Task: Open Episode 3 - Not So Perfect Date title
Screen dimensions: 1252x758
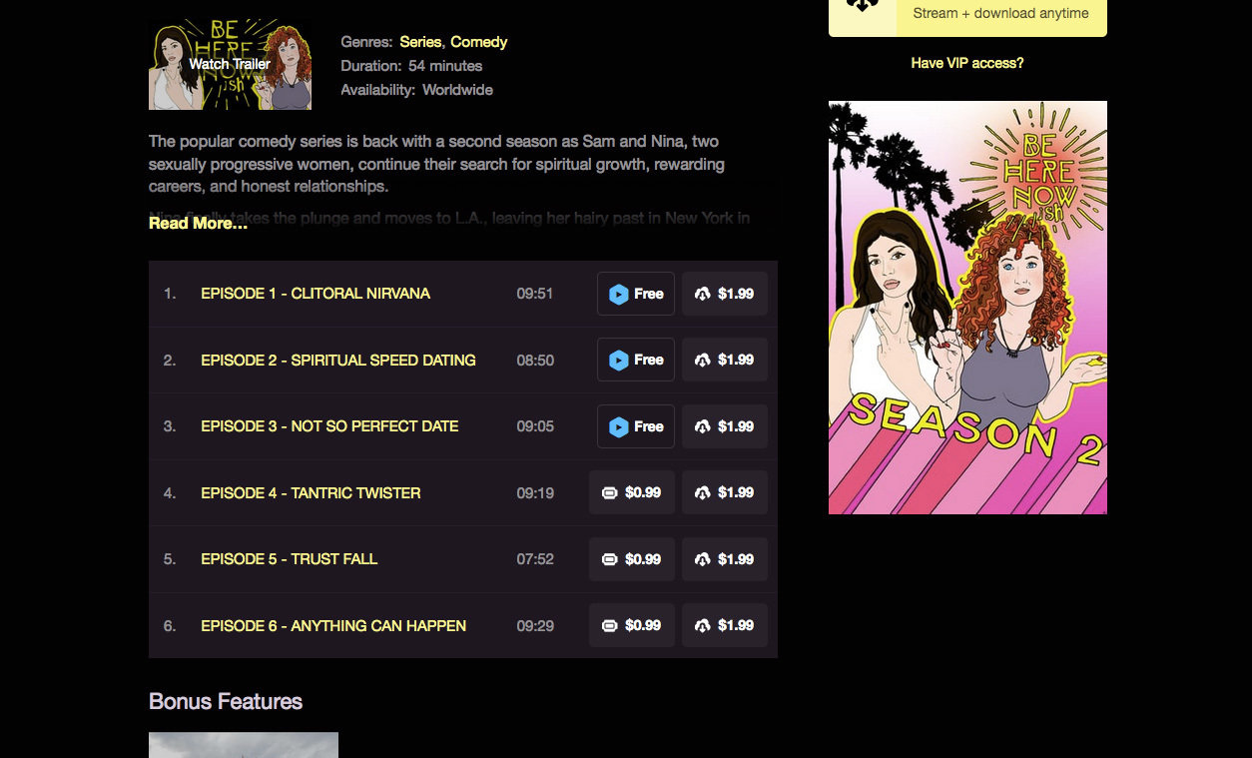Action: (329, 426)
